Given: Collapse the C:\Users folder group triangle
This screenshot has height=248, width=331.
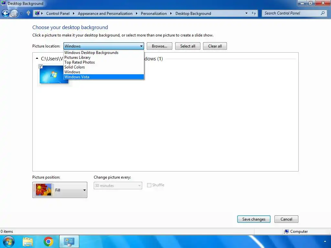Looking at the screenshot, I should click(x=37, y=58).
